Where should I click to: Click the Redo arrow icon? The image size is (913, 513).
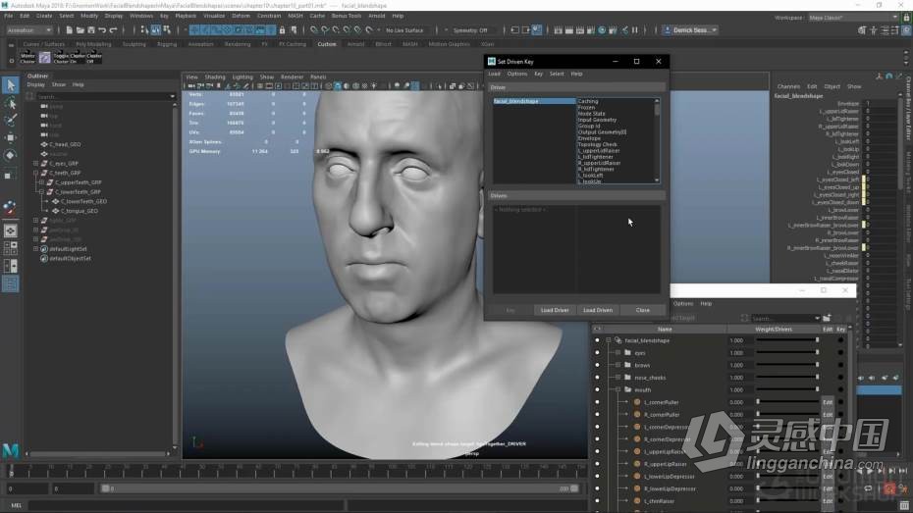[x=113, y=30]
